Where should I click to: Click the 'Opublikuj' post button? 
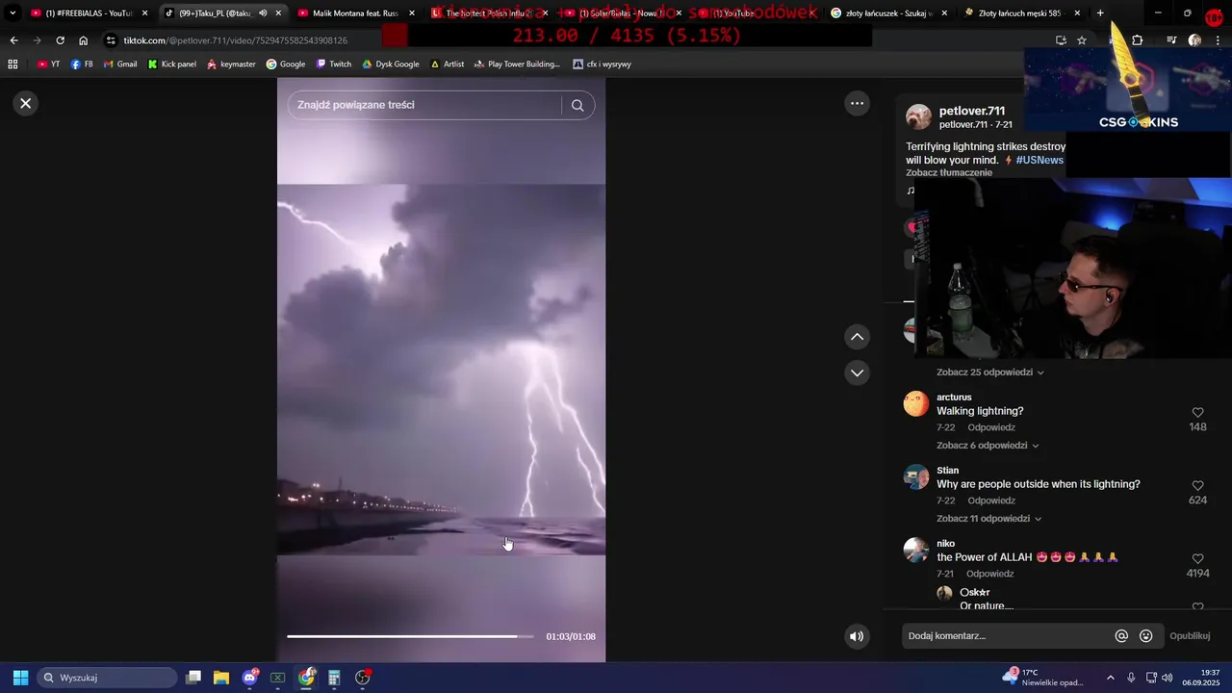coord(1190,636)
